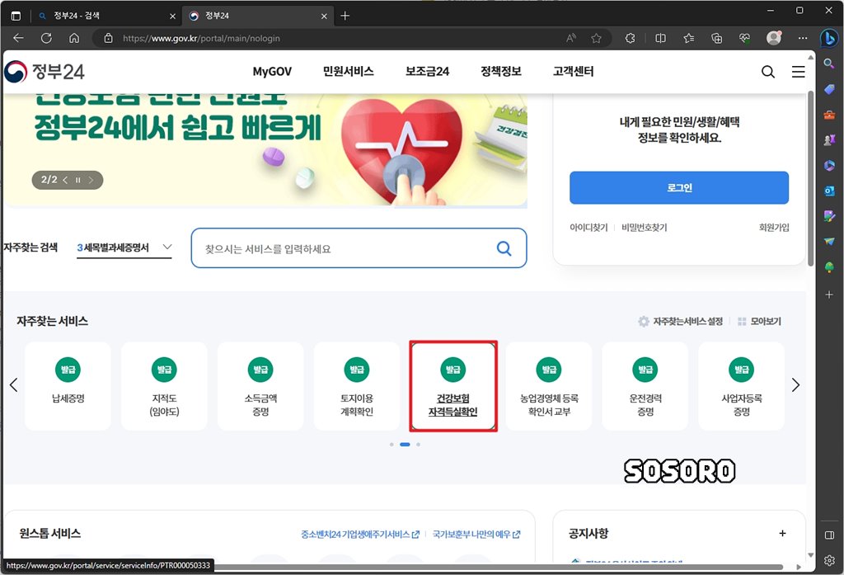This screenshot has width=844, height=575.
Task: Open the 건강보험 자격득실확인 service card
Action: click(453, 386)
